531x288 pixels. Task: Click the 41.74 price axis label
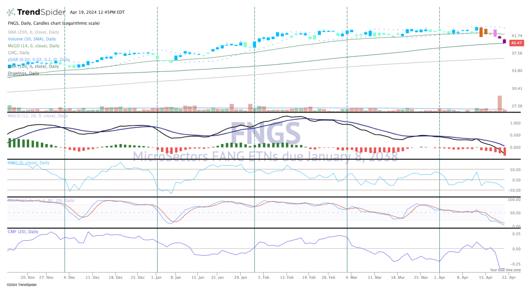516,35
